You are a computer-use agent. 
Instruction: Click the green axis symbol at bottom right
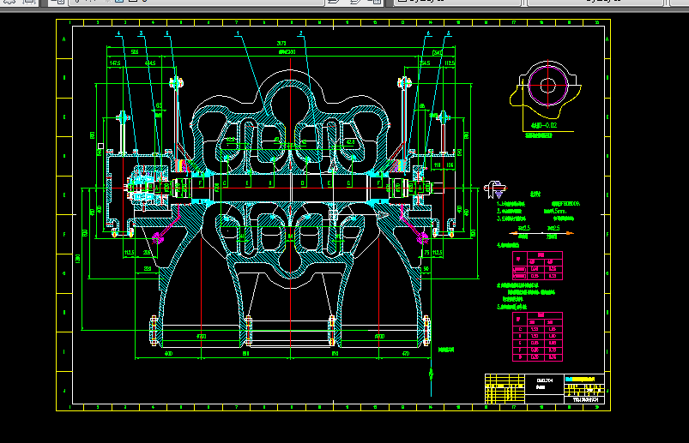430,373
